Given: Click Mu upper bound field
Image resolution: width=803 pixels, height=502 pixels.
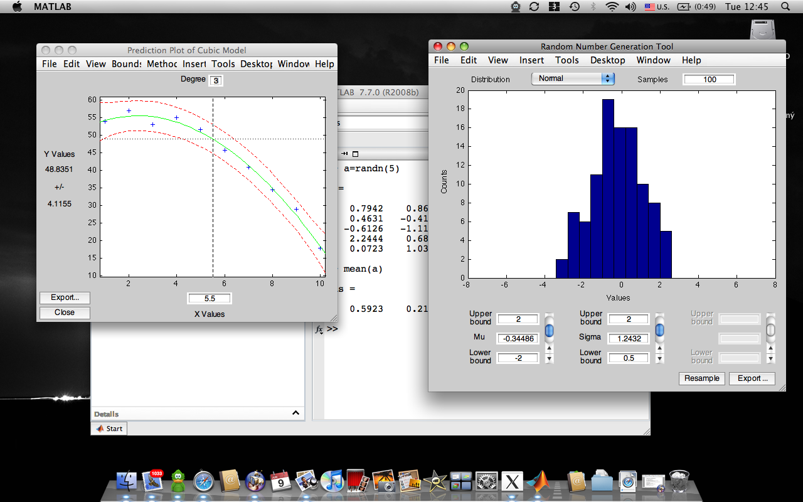Looking at the screenshot, I should click(x=518, y=319).
